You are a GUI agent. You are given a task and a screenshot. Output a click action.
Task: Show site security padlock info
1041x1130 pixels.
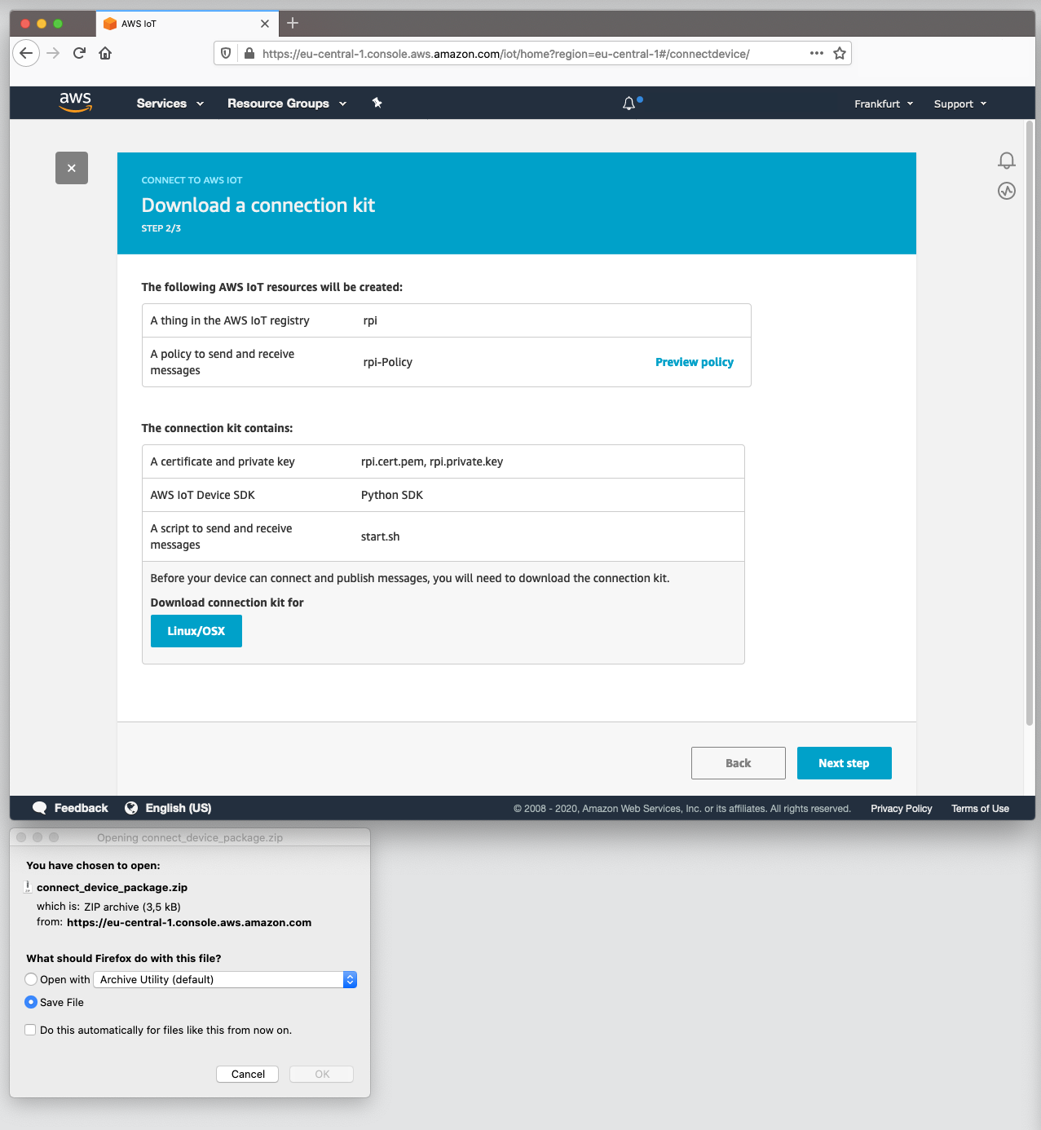pyautogui.click(x=249, y=54)
